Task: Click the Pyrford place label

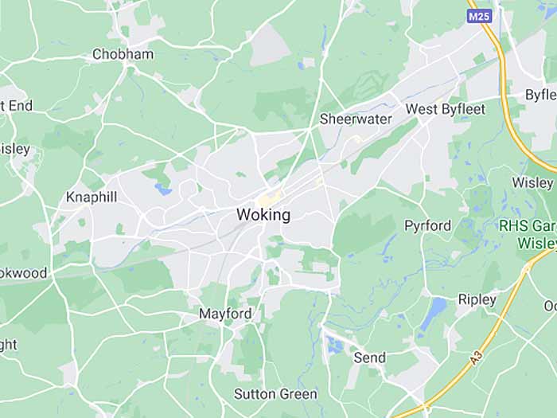Action: pyautogui.click(x=428, y=225)
